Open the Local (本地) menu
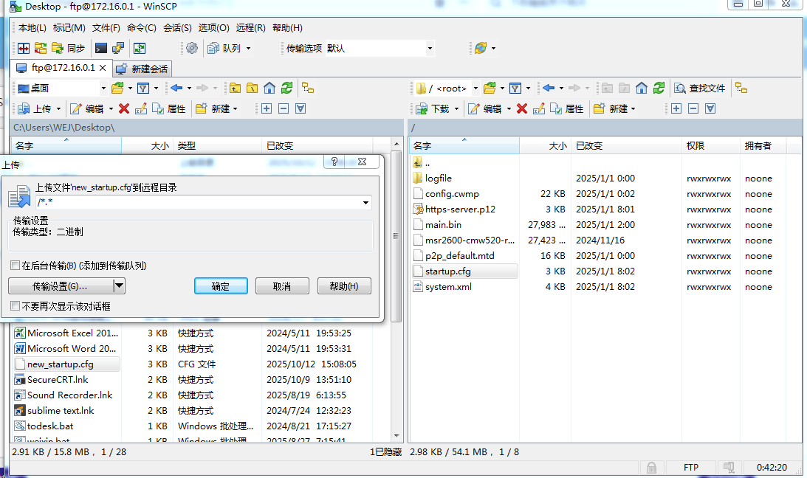 [32, 28]
